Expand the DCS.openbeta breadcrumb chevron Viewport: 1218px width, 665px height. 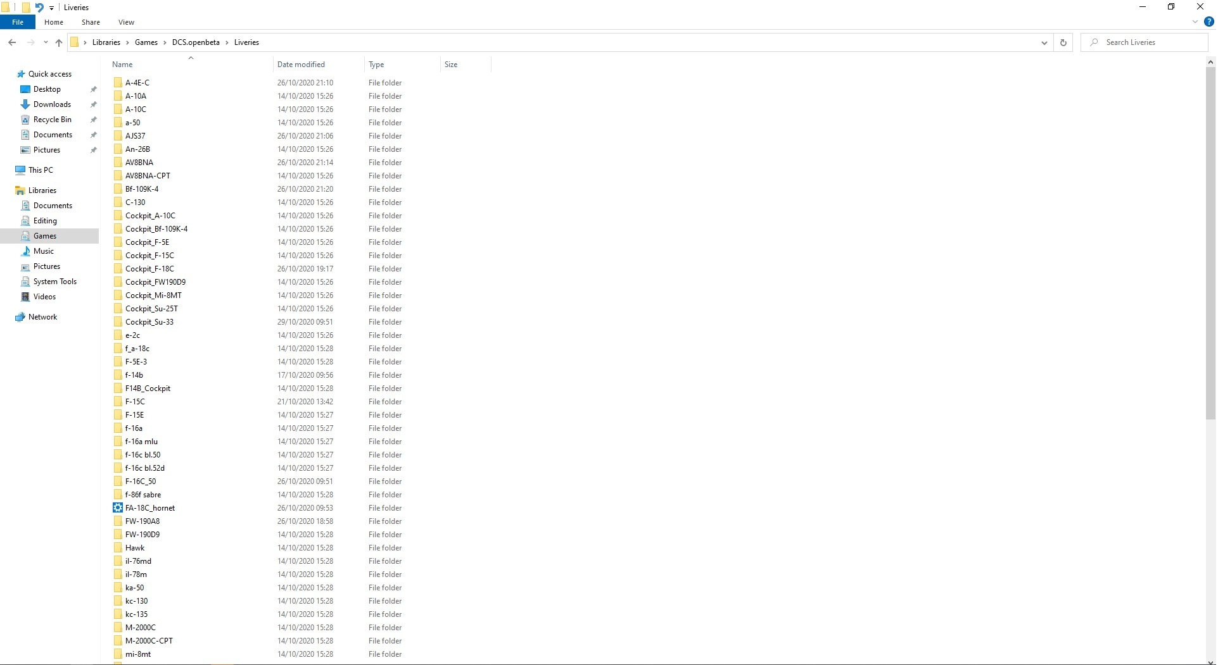point(227,42)
